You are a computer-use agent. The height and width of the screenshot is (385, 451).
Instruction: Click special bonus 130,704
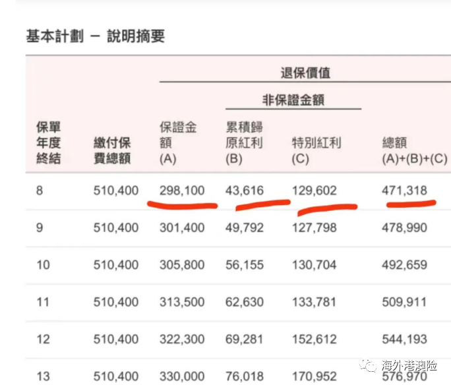coord(315,265)
